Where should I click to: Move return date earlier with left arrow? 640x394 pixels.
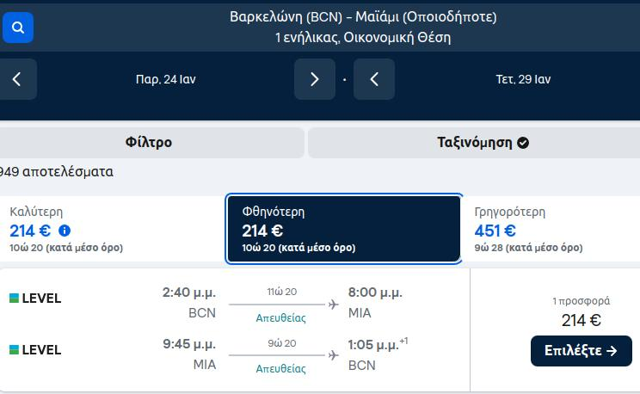point(374,79)
